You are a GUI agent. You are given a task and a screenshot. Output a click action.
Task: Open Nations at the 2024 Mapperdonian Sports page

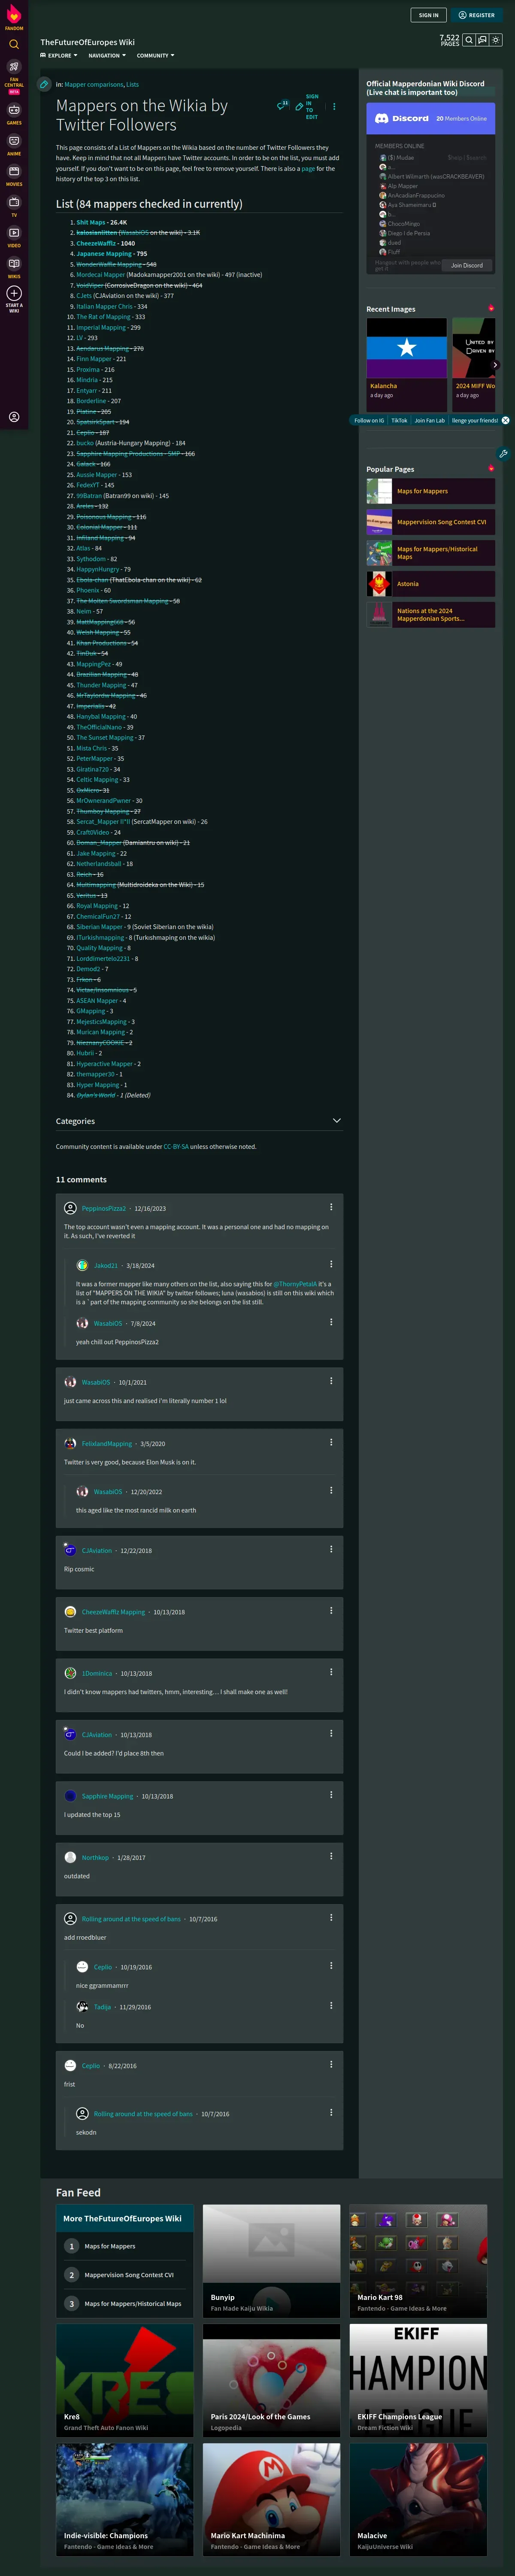430,615
